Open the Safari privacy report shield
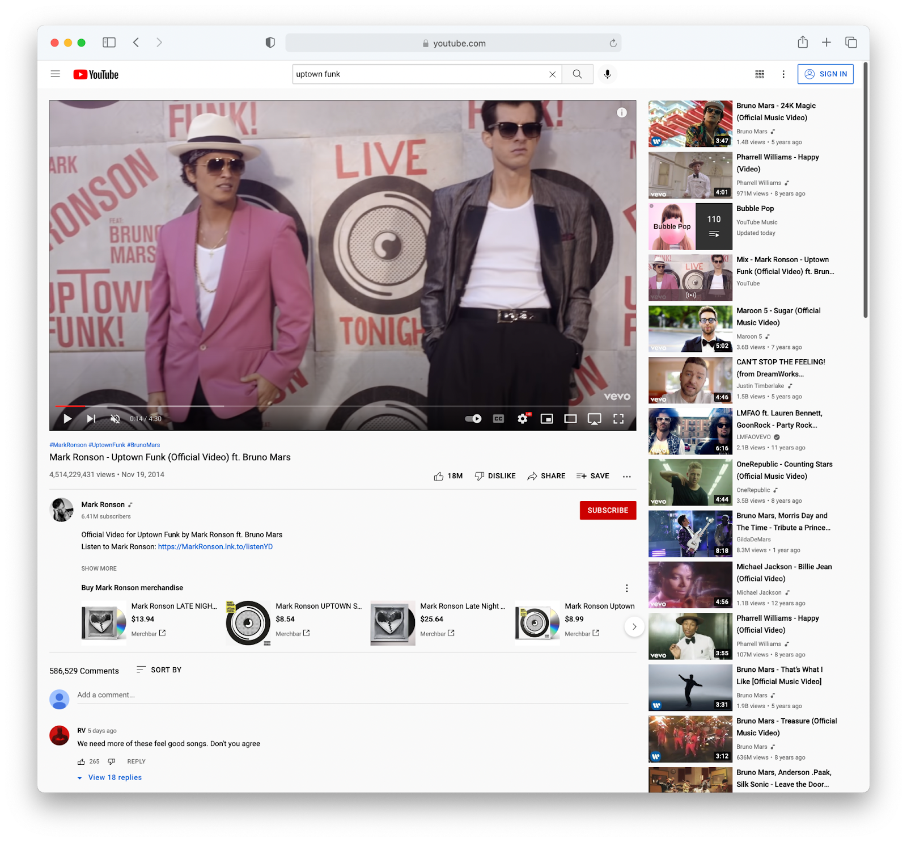Screen dimensions: 907x842 270,43
